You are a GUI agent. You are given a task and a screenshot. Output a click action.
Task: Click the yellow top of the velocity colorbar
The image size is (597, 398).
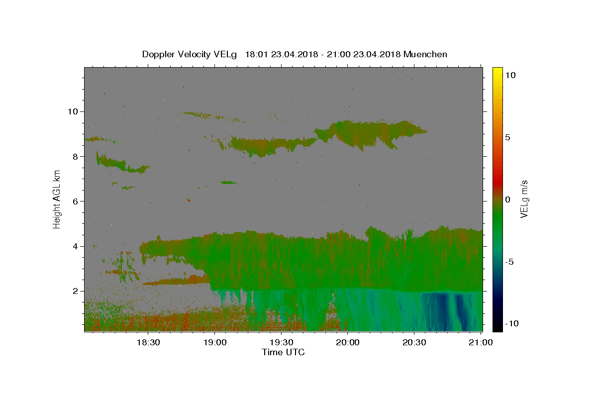[x=497, y=72]
